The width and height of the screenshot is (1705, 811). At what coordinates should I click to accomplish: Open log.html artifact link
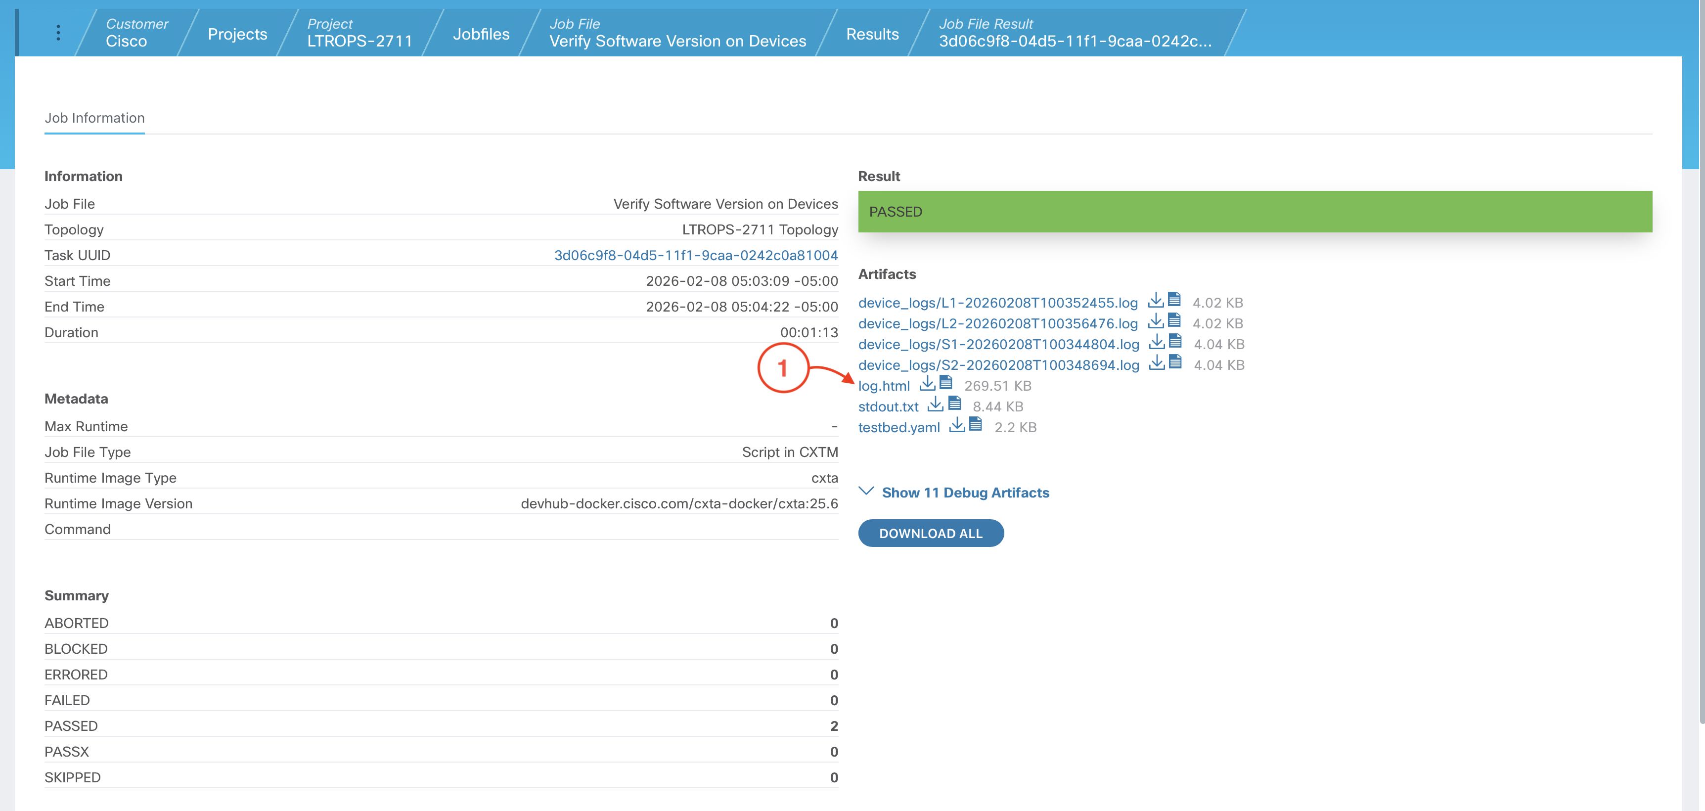tap(884, 386)
